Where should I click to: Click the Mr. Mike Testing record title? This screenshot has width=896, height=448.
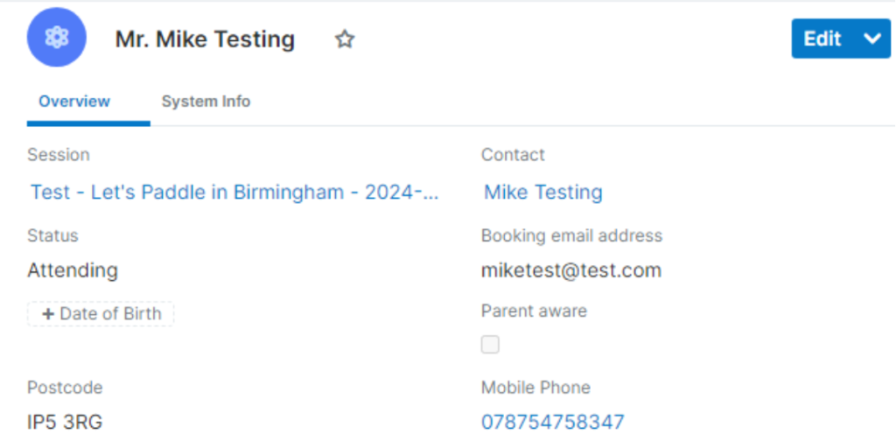[x=205, y=39]
